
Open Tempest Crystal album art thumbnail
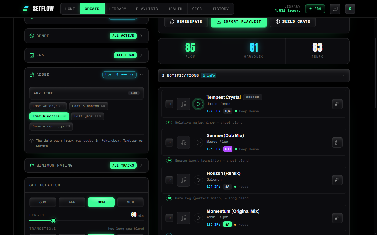(183, 104)
